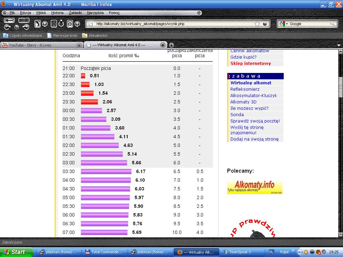Expand the address bar history dropdown
This screenshot has width=343, height=257.
[265, 24]
